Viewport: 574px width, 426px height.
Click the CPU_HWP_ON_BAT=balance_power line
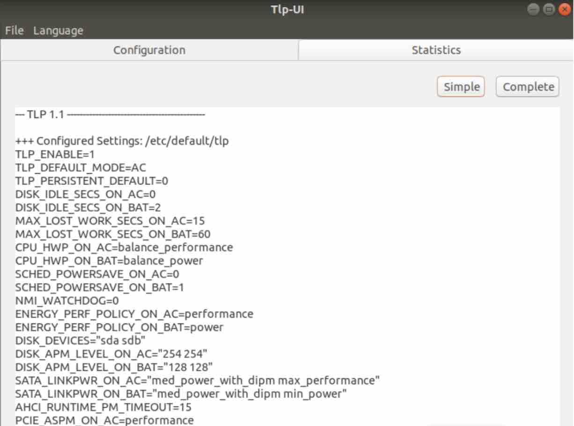pos(109,260)
